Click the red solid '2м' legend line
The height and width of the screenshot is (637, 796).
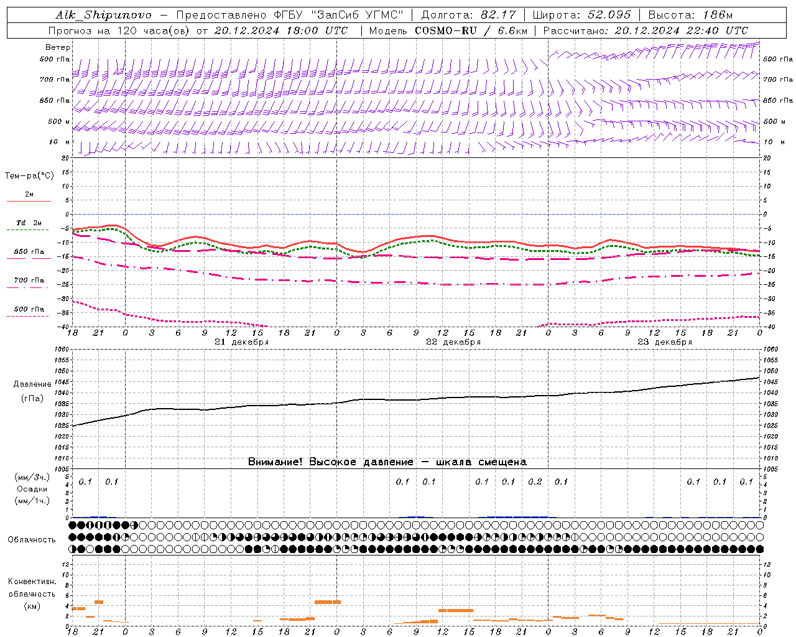29,201
